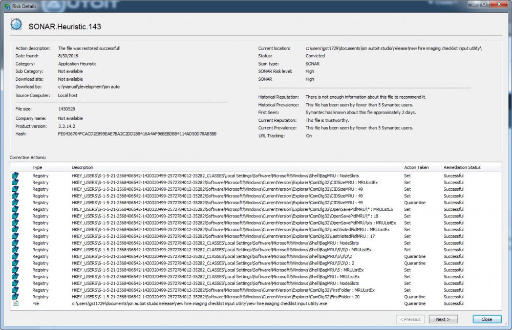Click the product version 3.3.14.2
Image resolution: width=512 pixels, height=330 pixels.
tap(67, 126)
